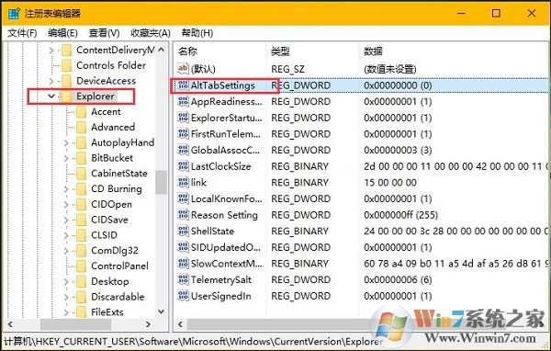
Task: Expand the DeviceAccess key
Action: tap(51, 81)
